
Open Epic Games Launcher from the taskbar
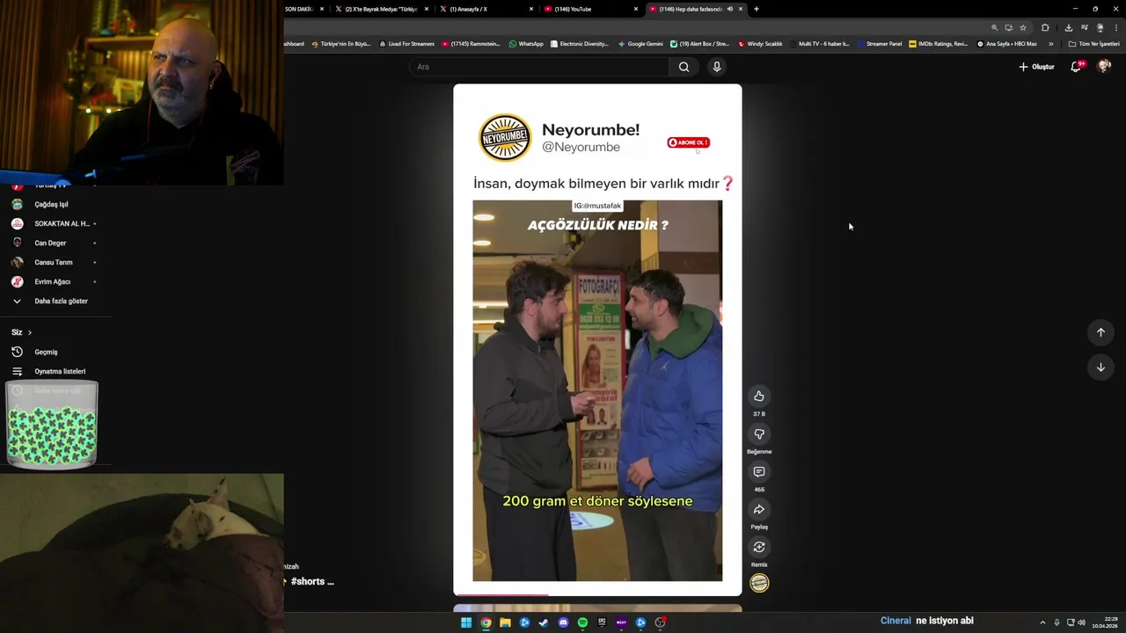pos(602,622)
